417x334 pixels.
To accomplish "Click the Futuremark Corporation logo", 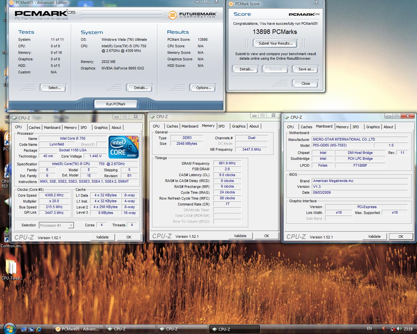I will pos(192,15).
